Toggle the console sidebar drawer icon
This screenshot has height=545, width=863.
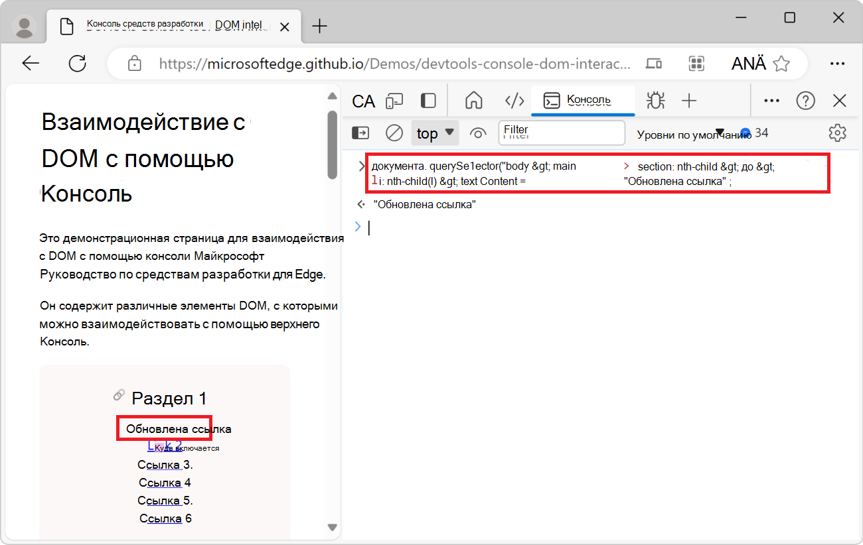point(360,133)
